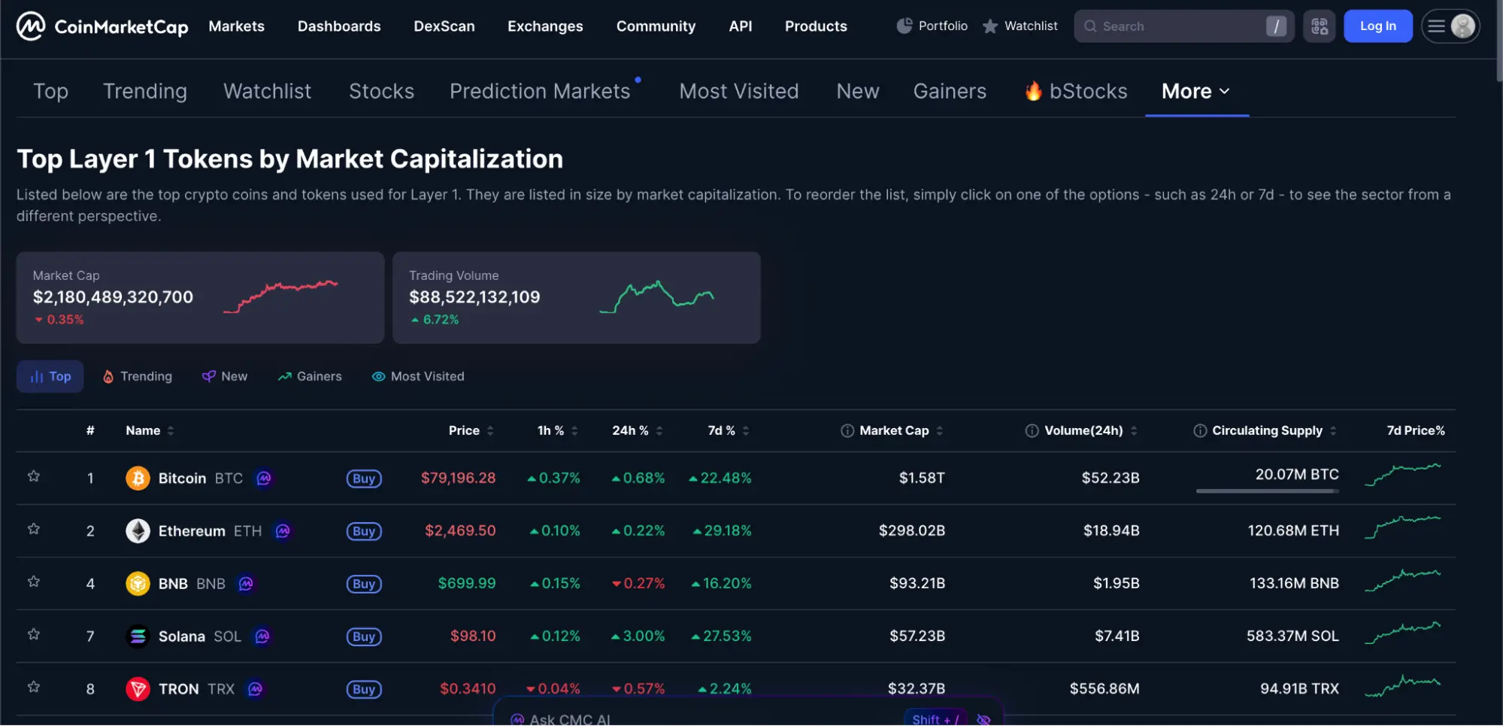Click CMC badge icon next to TRX
The height and width of the screenshot is (726, 1503).
255,688
